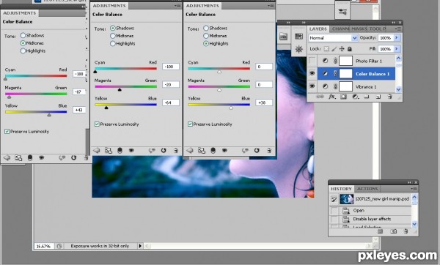Hide the Color Balance 1 layer eye
This screenshot has height=265, width=440.
(x=312, y=74)
